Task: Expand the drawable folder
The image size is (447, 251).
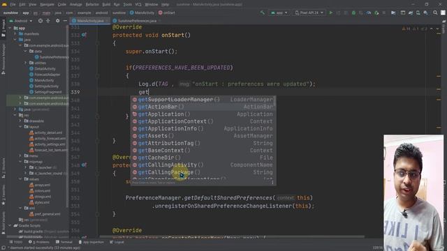Action: click(x=20, y=121)
